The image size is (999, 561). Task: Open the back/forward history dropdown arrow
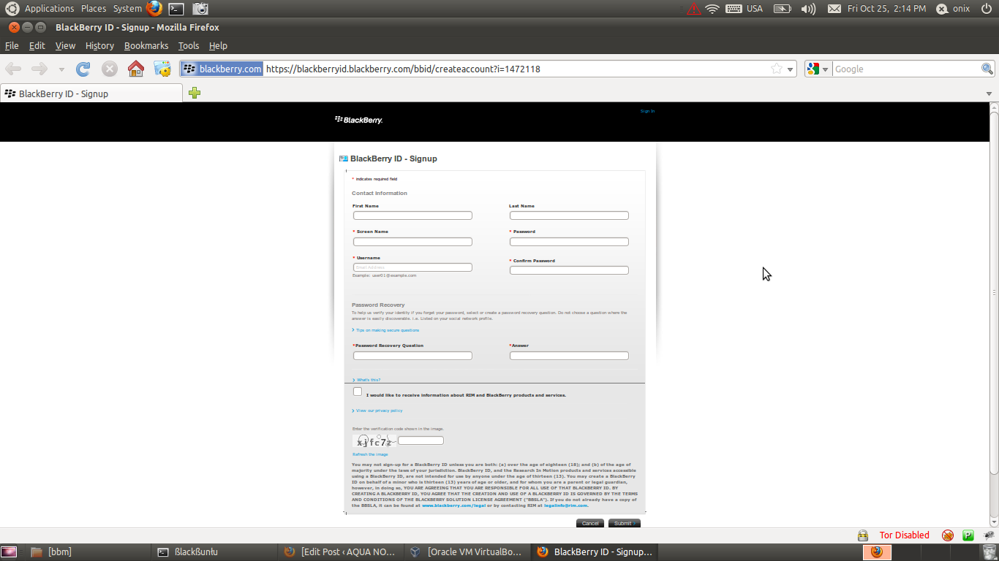[61, 69]
